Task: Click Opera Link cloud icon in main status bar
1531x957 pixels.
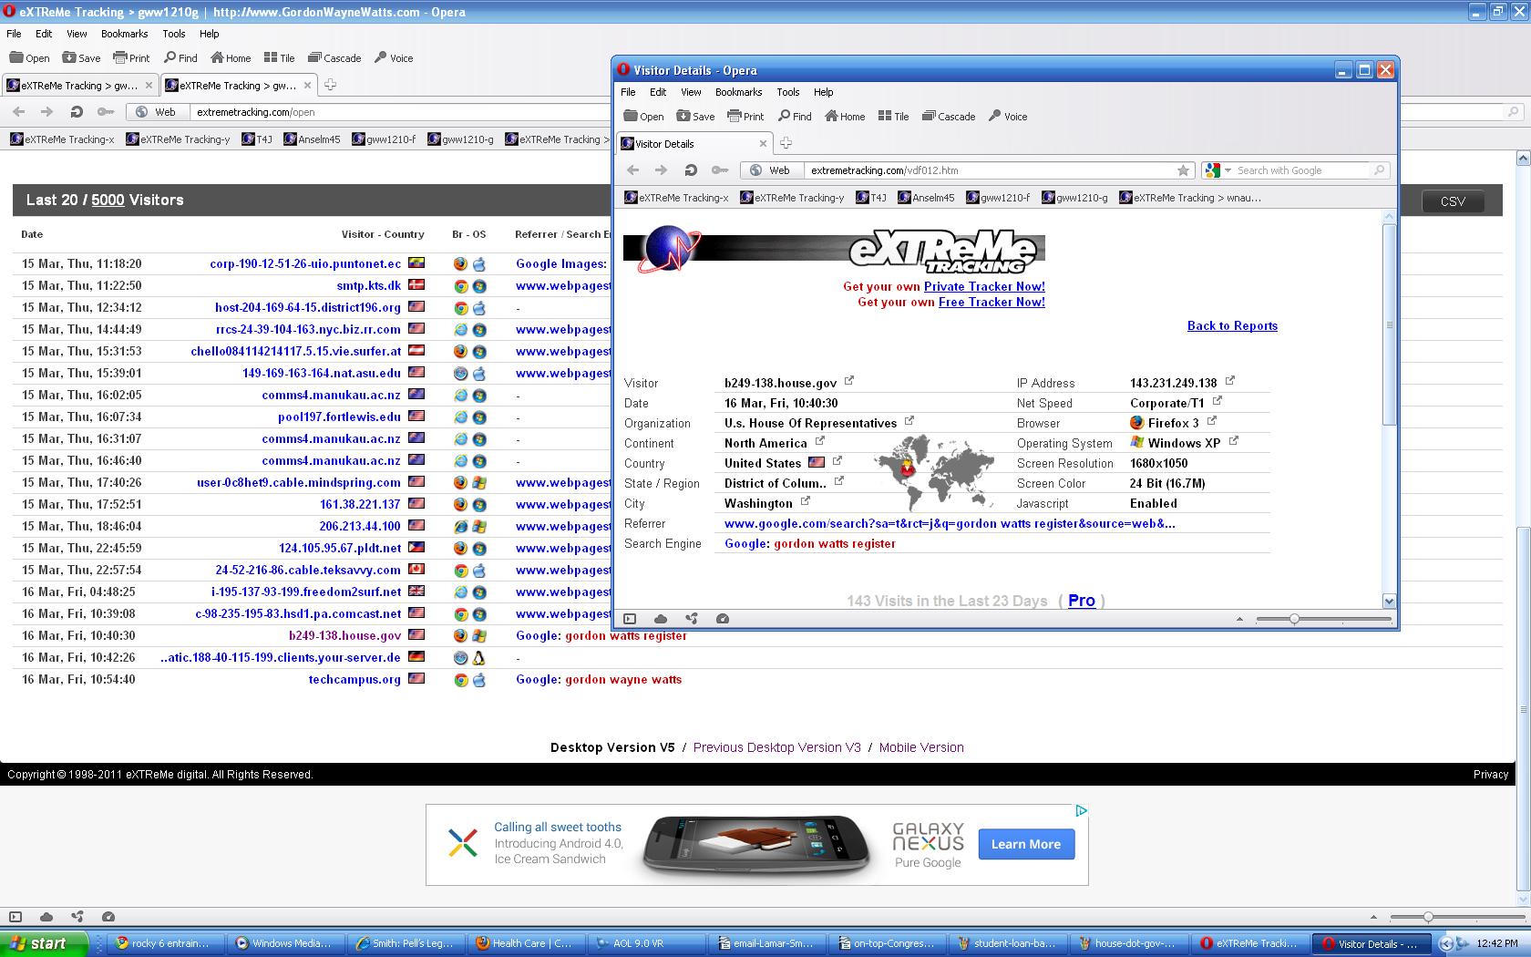Action: [x=46, y=917]
